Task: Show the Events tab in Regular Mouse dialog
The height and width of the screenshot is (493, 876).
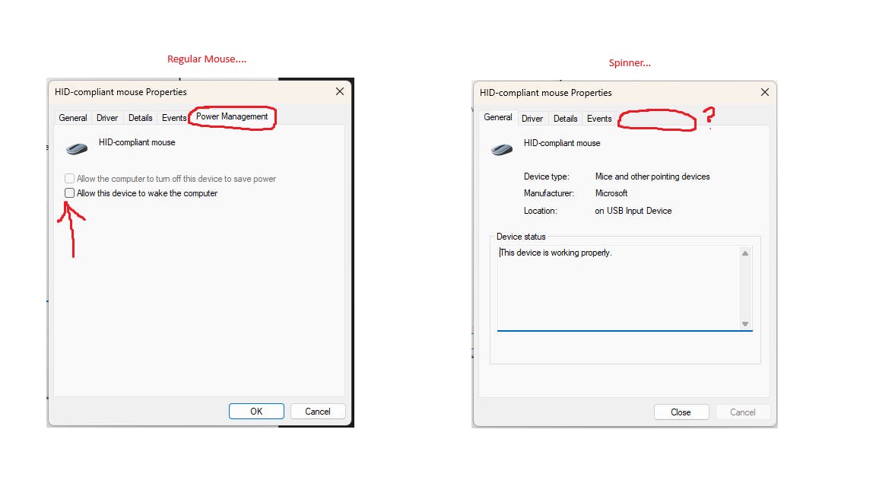Action: point(174,118)
